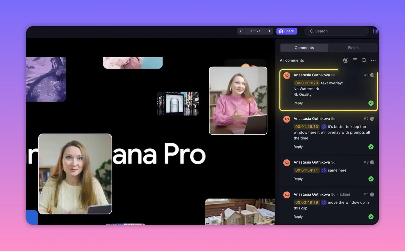Open the comment filter icon
405x251 pixels.
point(346,60)
